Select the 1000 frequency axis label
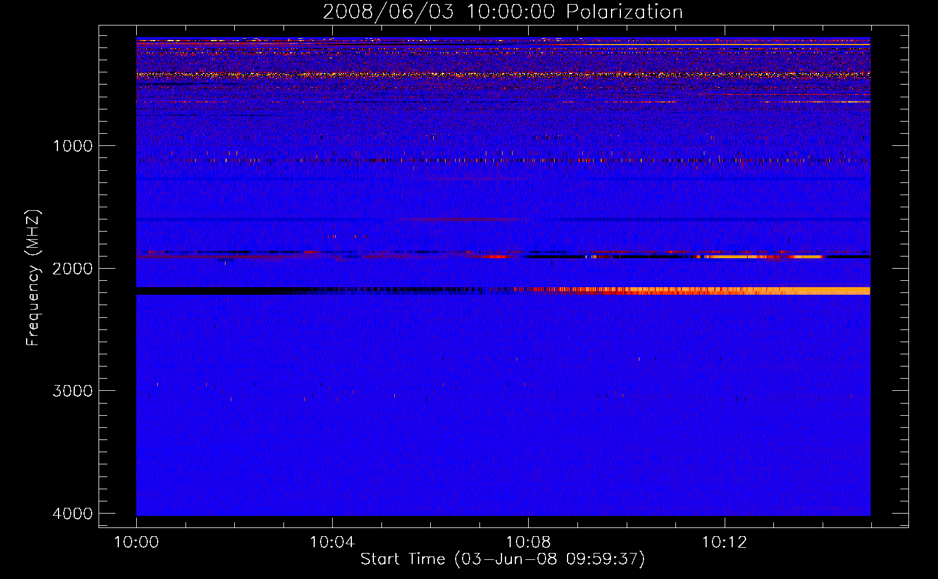The height and width of the screenshot is (579, 938). (72, 146)
